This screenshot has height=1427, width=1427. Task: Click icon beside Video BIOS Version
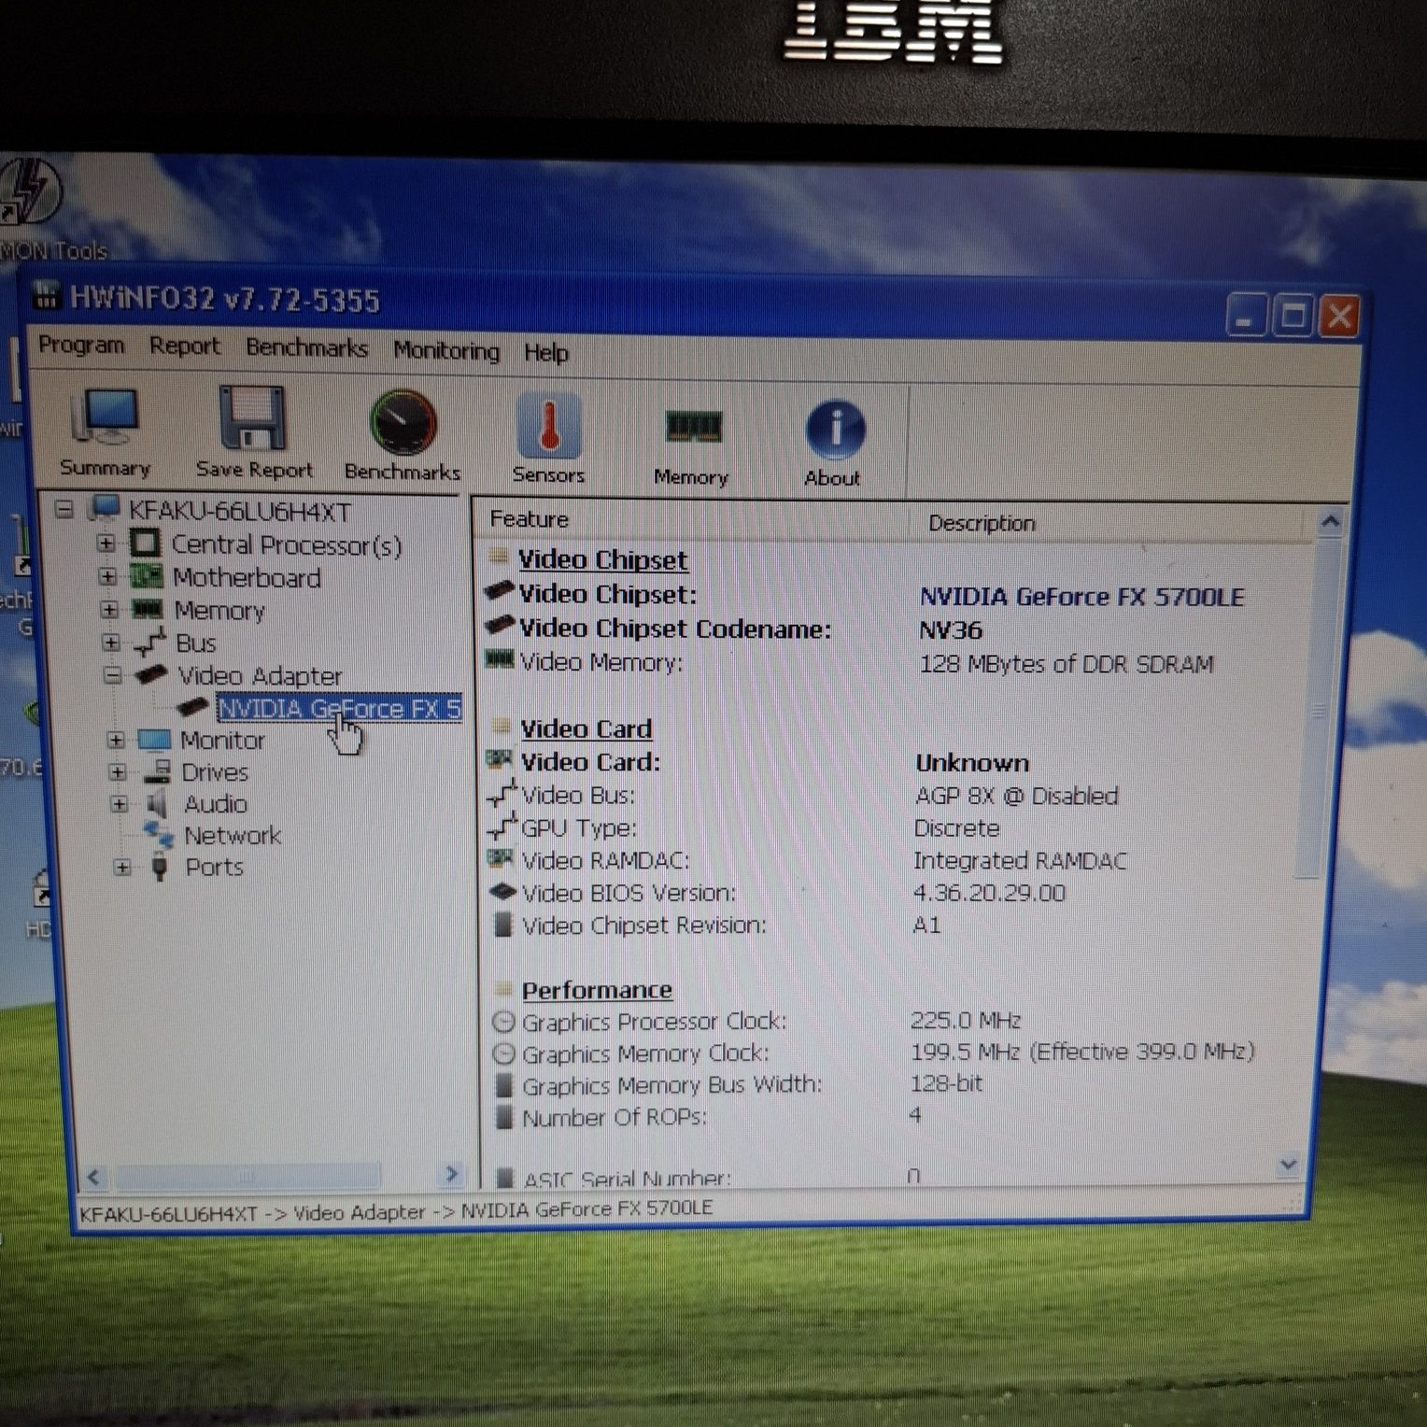pyautogui.click(x=502, y=892)
